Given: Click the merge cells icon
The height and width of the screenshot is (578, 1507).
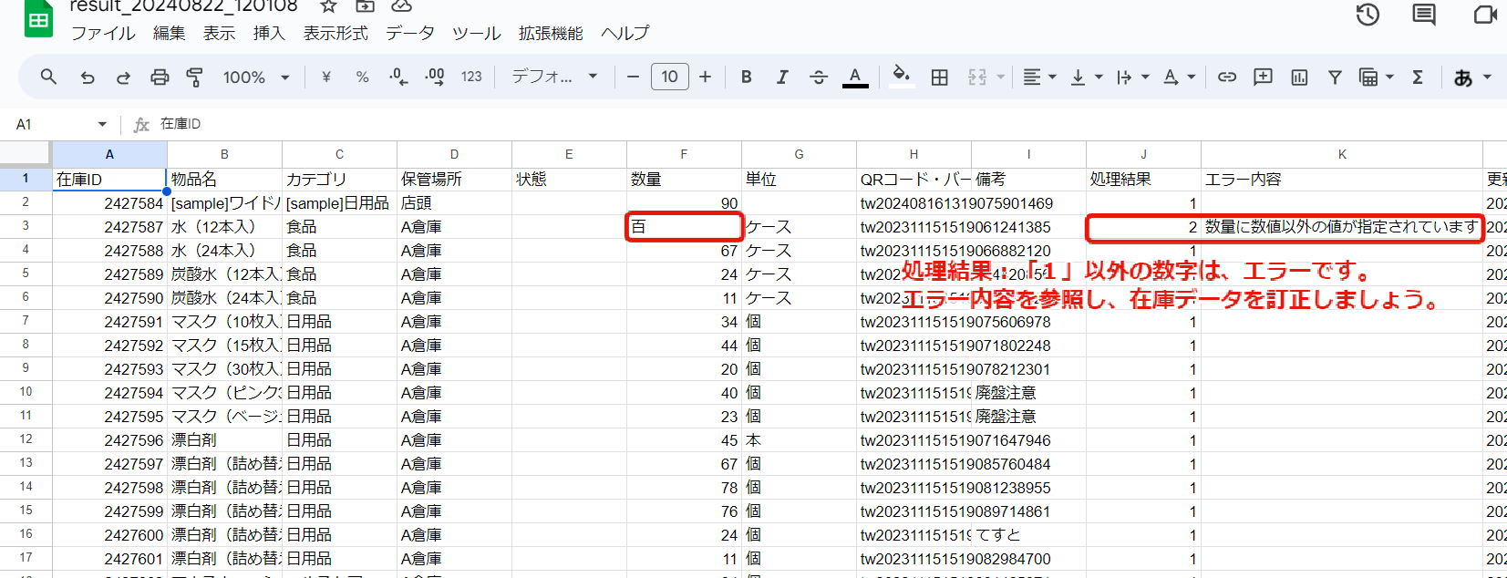Looking at the screenshot, I should [x=977, y=77].
